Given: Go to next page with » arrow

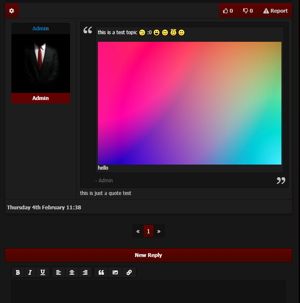Looking at the screenshot, I should coord(159,231).
